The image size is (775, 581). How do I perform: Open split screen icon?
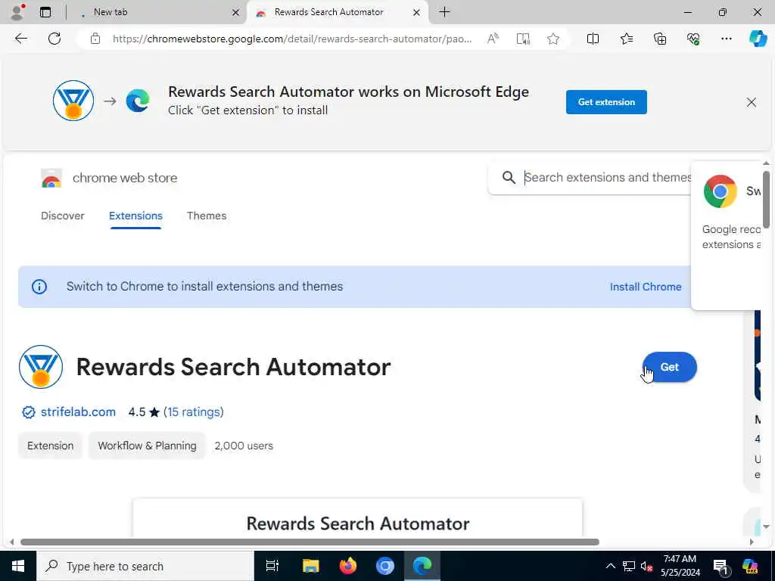[593, 39]
